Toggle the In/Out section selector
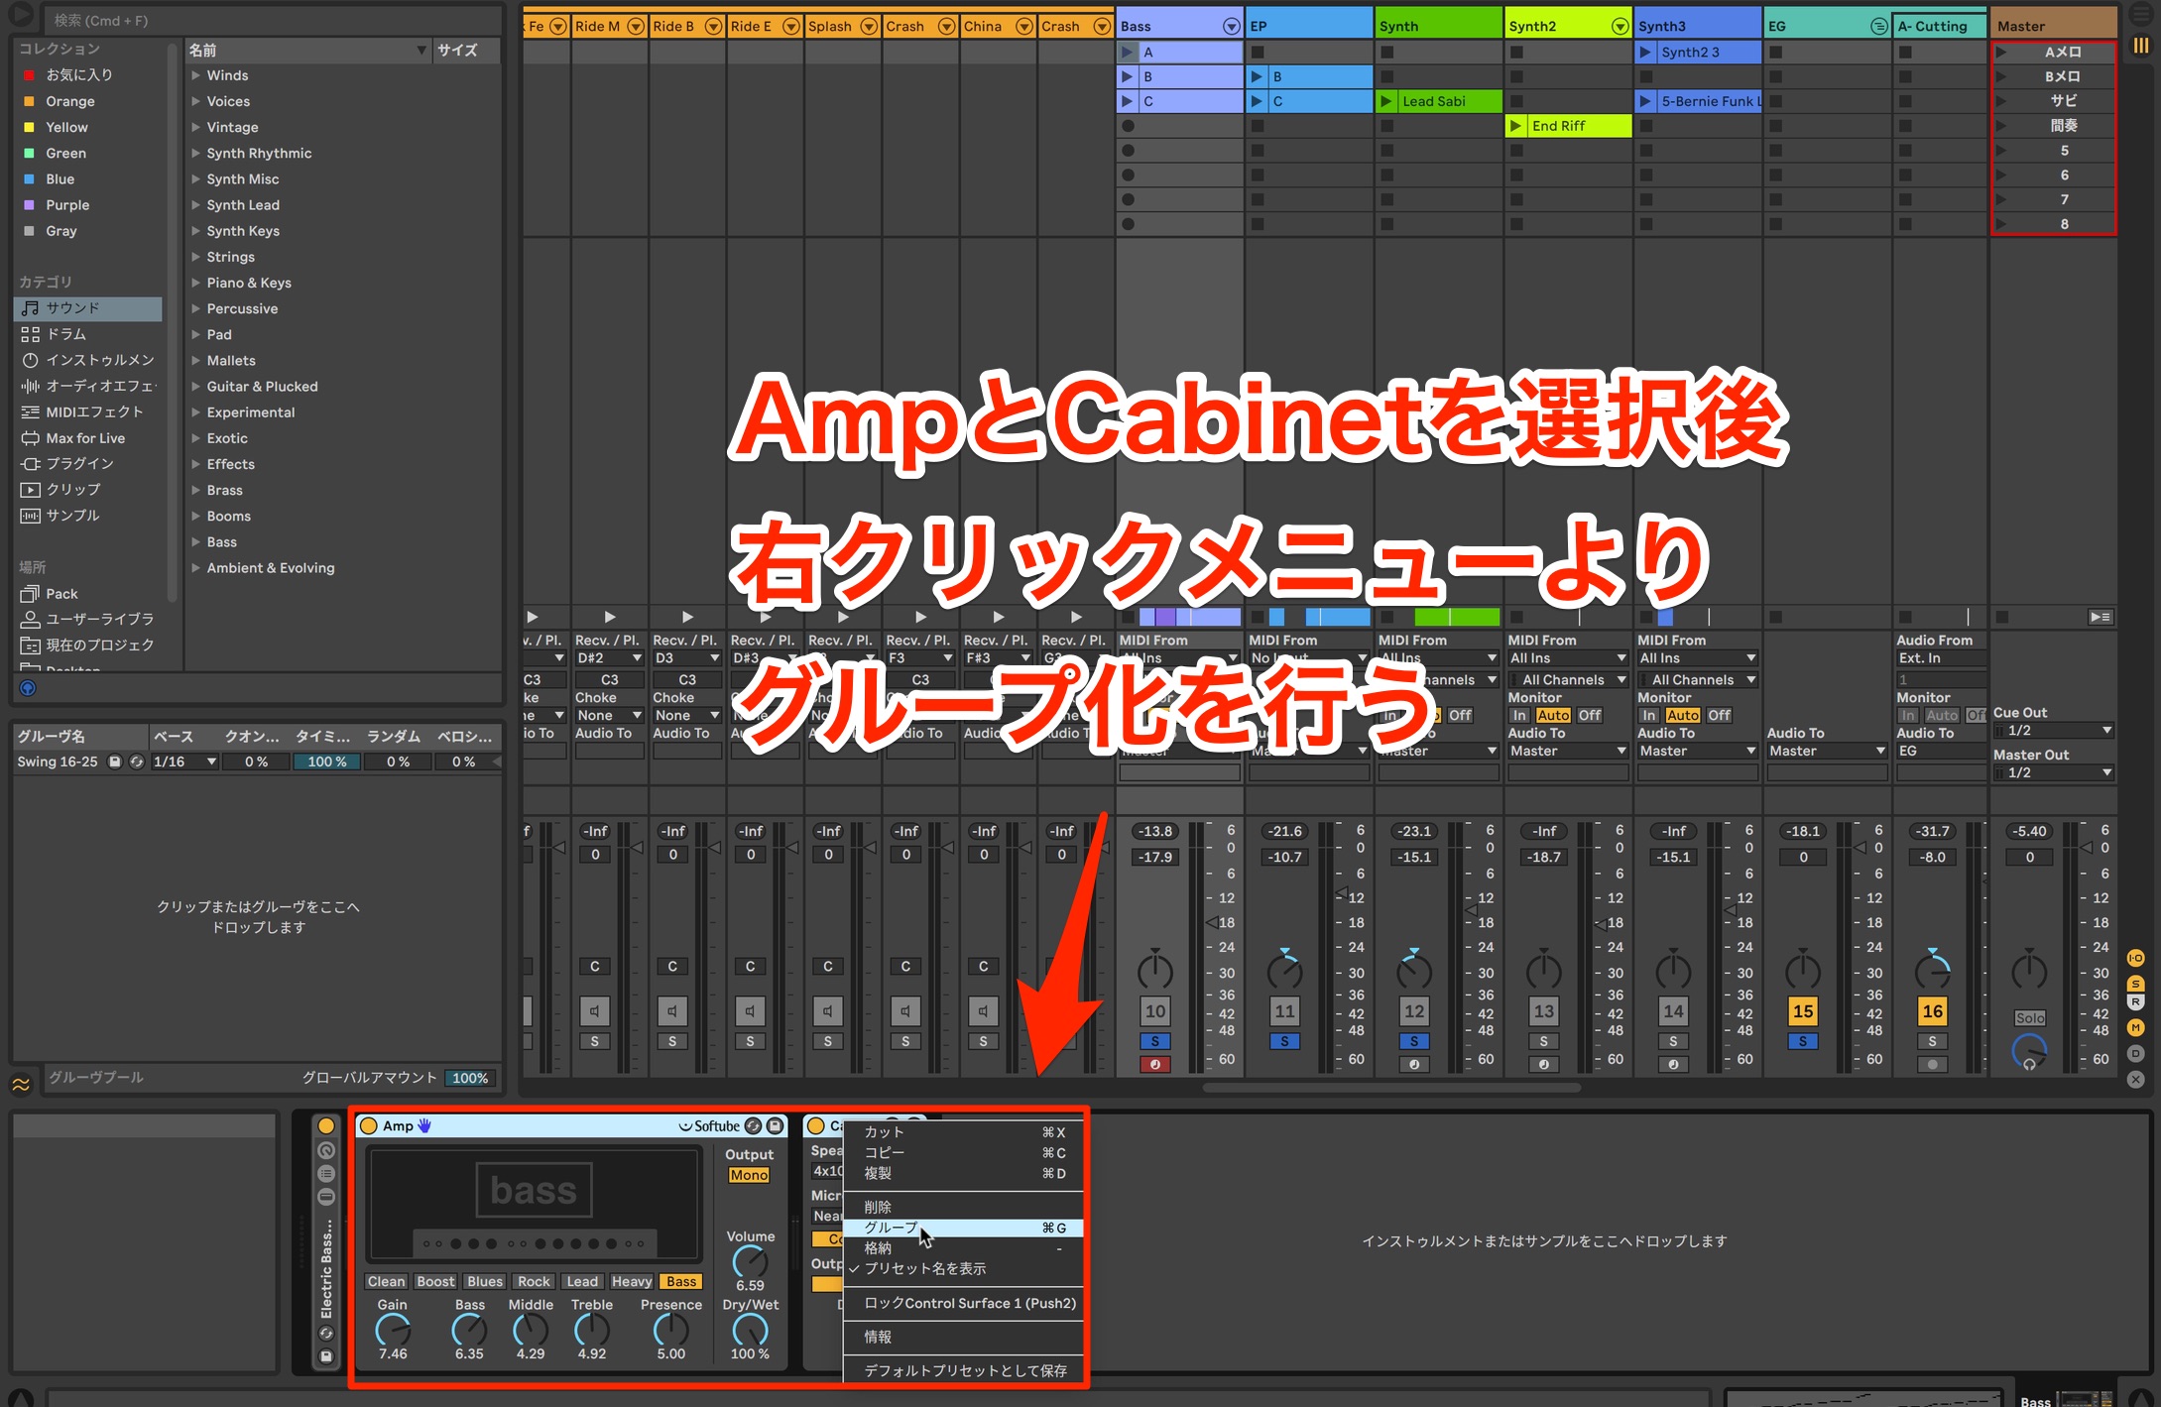The image size is (2161, 1407). [2135, 958]
